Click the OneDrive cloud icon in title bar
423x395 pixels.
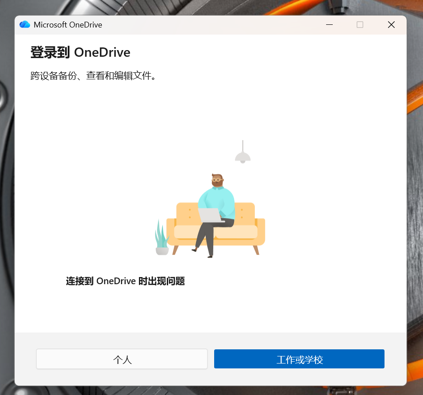[24, 24]
